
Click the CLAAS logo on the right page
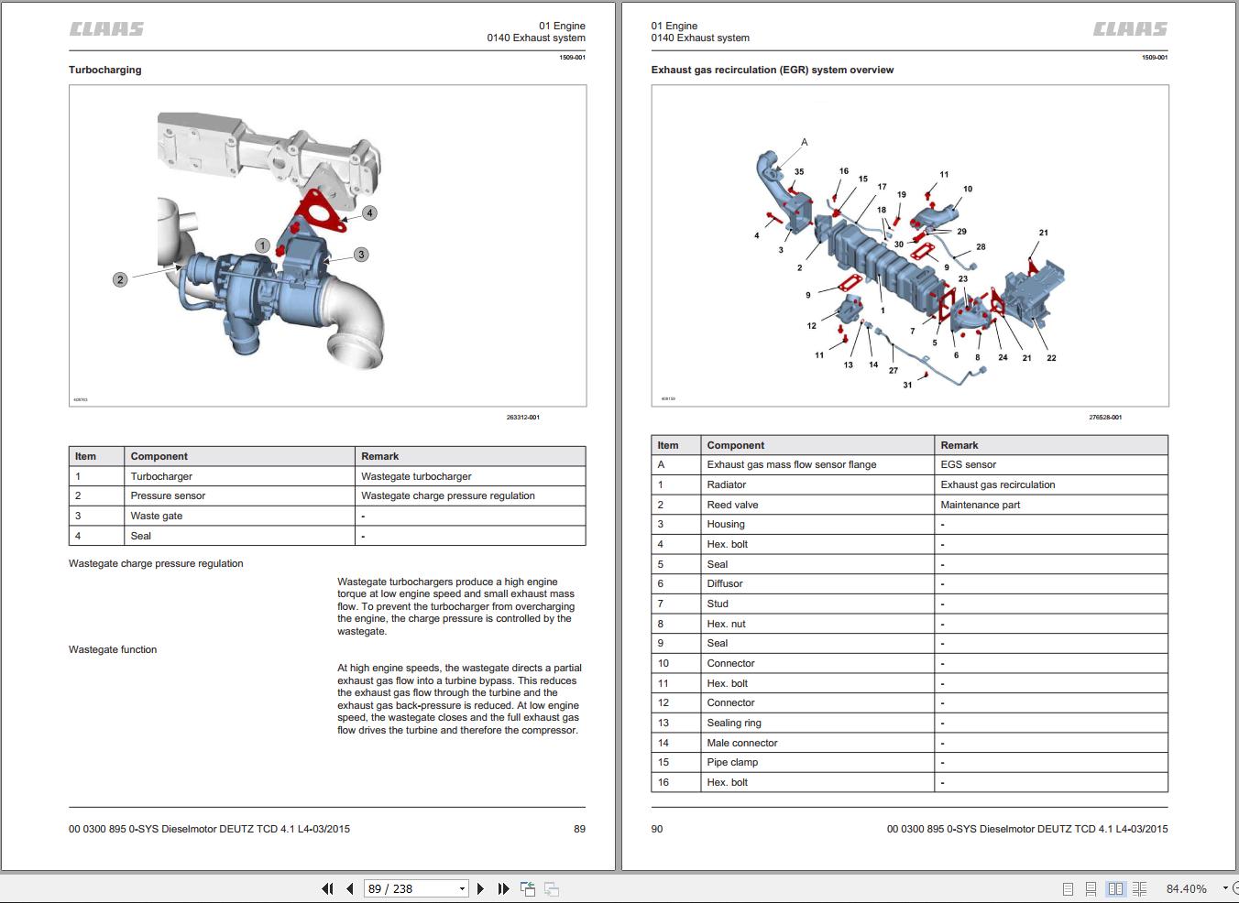1131,29
